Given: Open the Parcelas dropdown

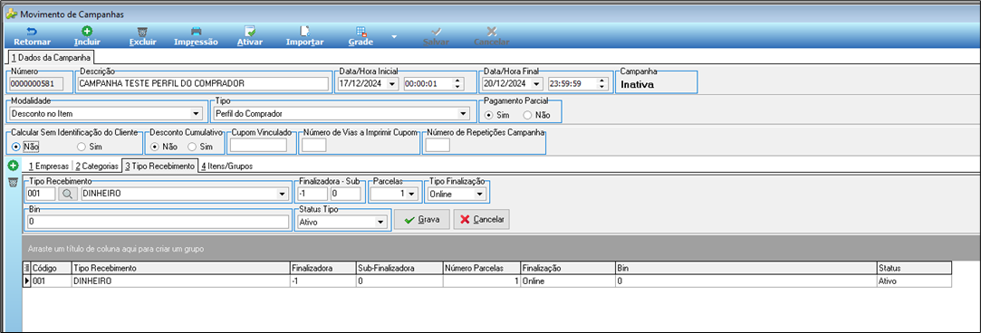Looking at the screenshot, I should [x=411, y=194].
